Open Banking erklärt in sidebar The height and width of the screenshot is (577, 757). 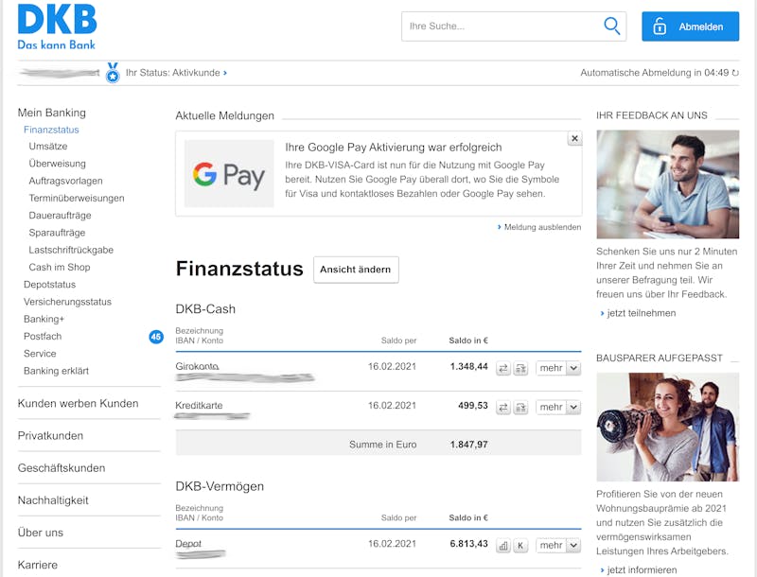click(56, 371)
